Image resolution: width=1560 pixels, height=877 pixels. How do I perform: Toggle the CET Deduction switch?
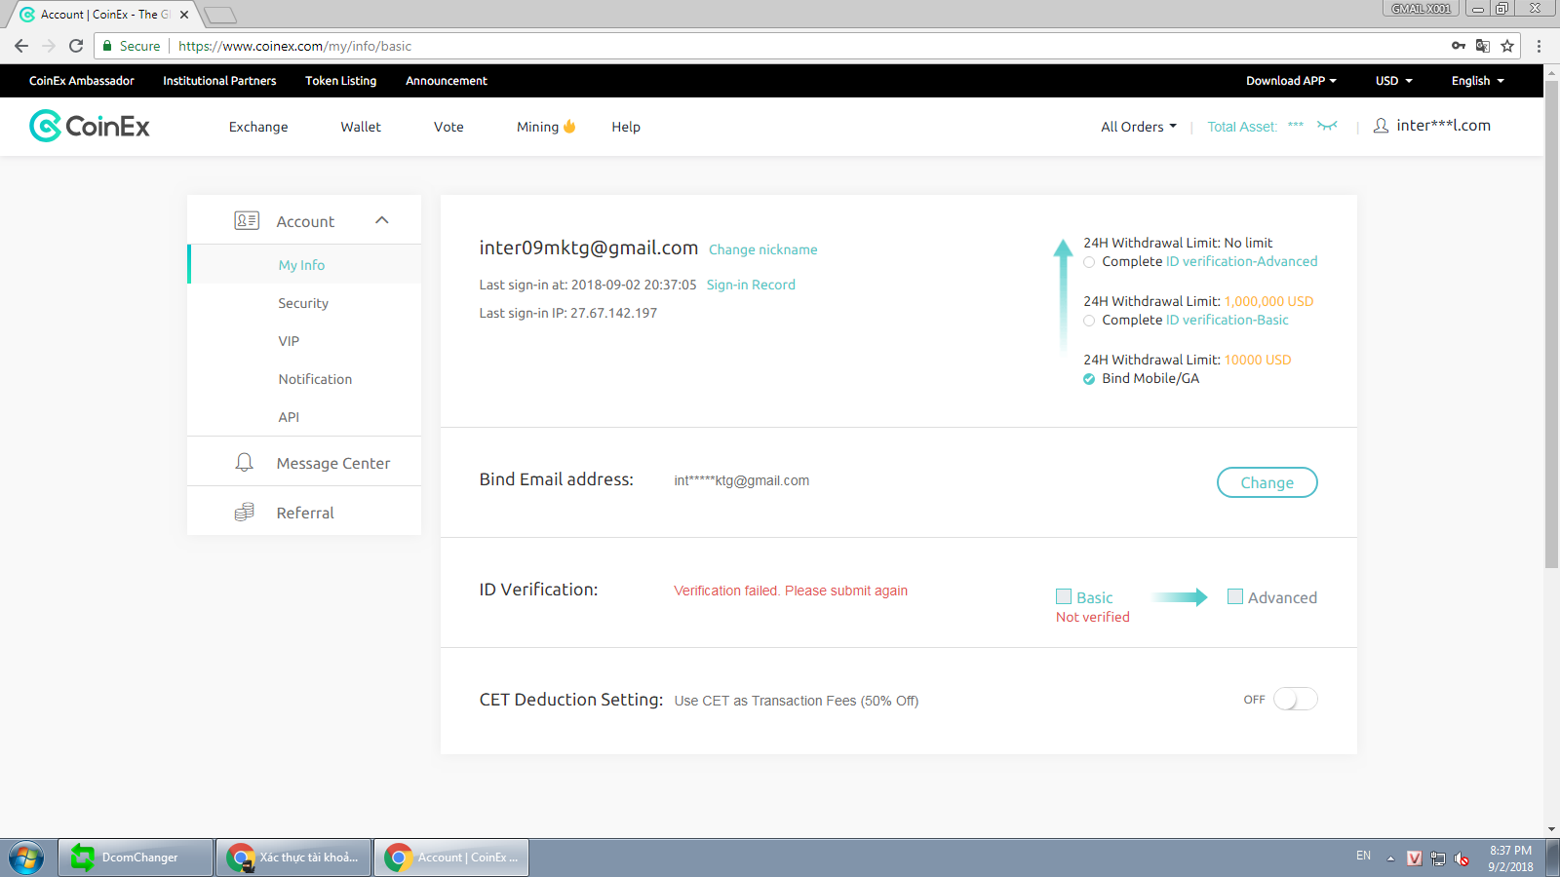pyautogui.click(x=1295, y=700)
